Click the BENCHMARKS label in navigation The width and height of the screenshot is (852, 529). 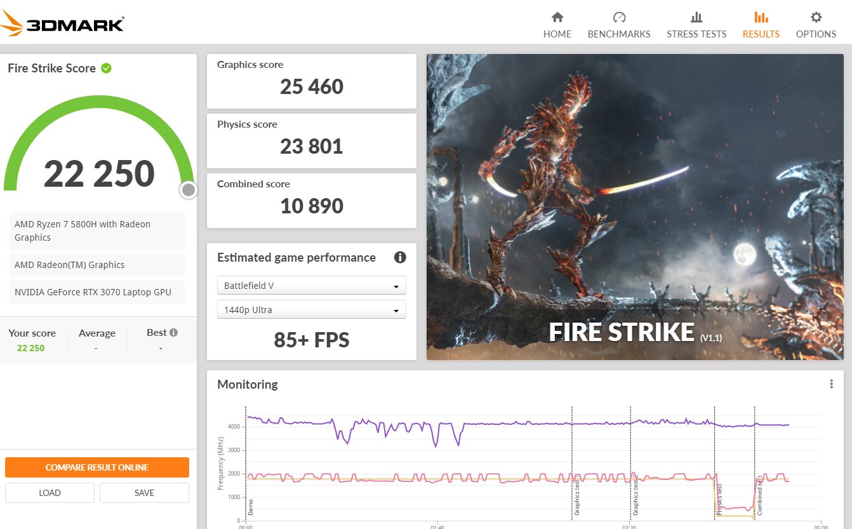pos(619,34)
